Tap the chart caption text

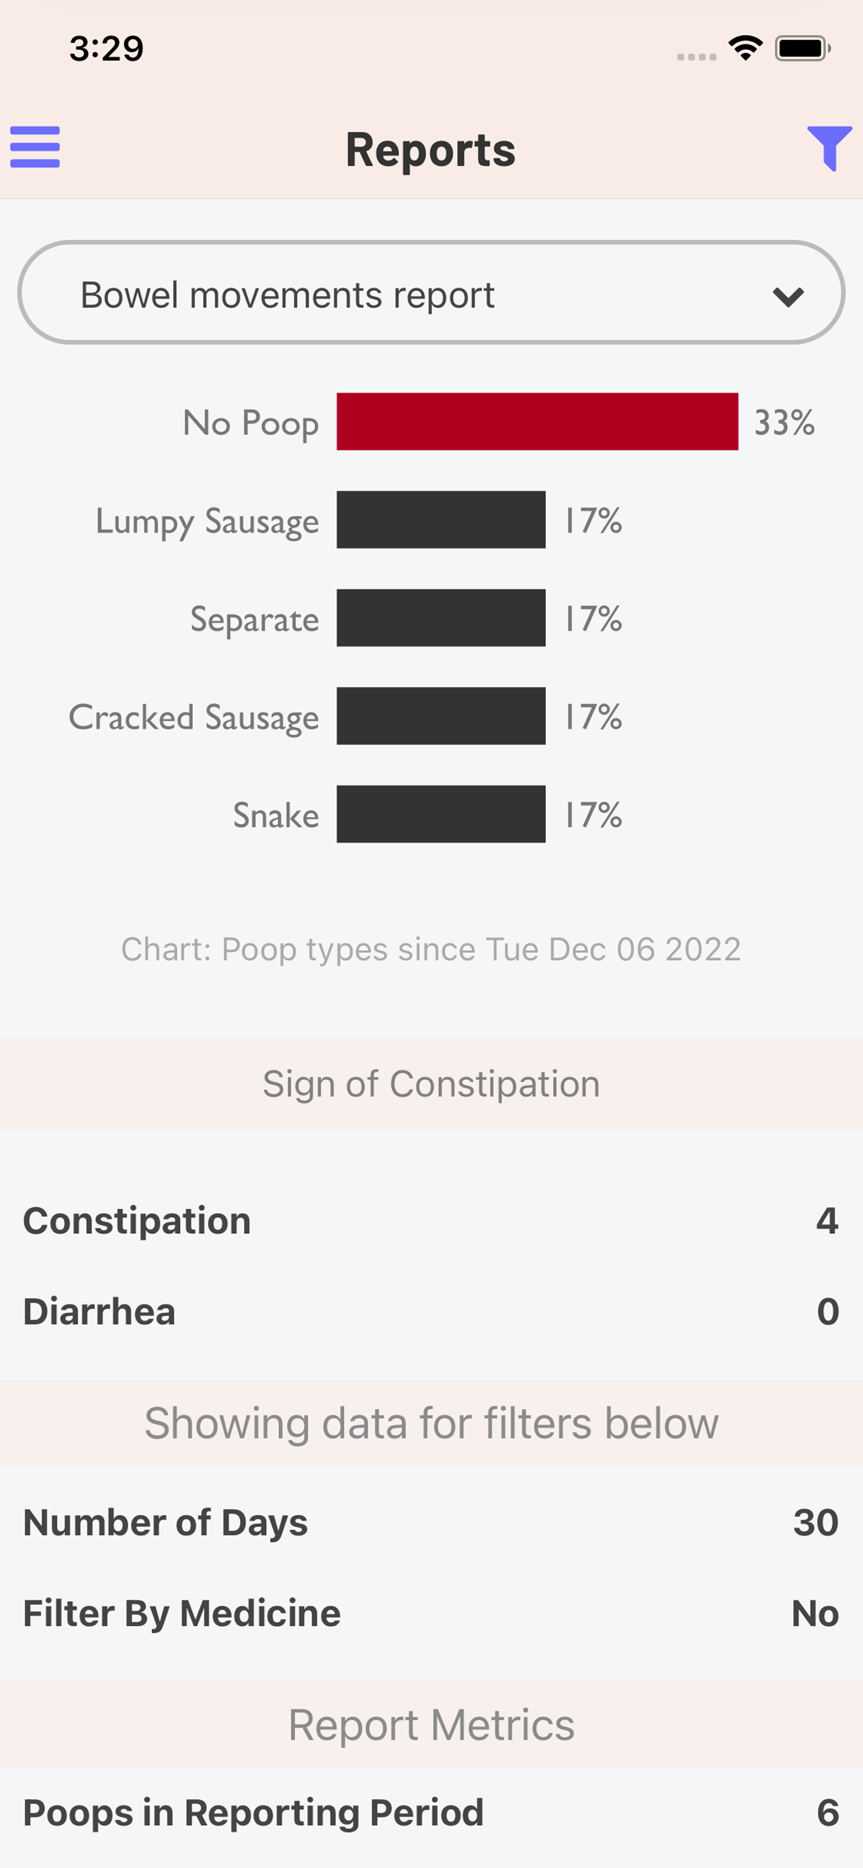[x=431, y=949]
